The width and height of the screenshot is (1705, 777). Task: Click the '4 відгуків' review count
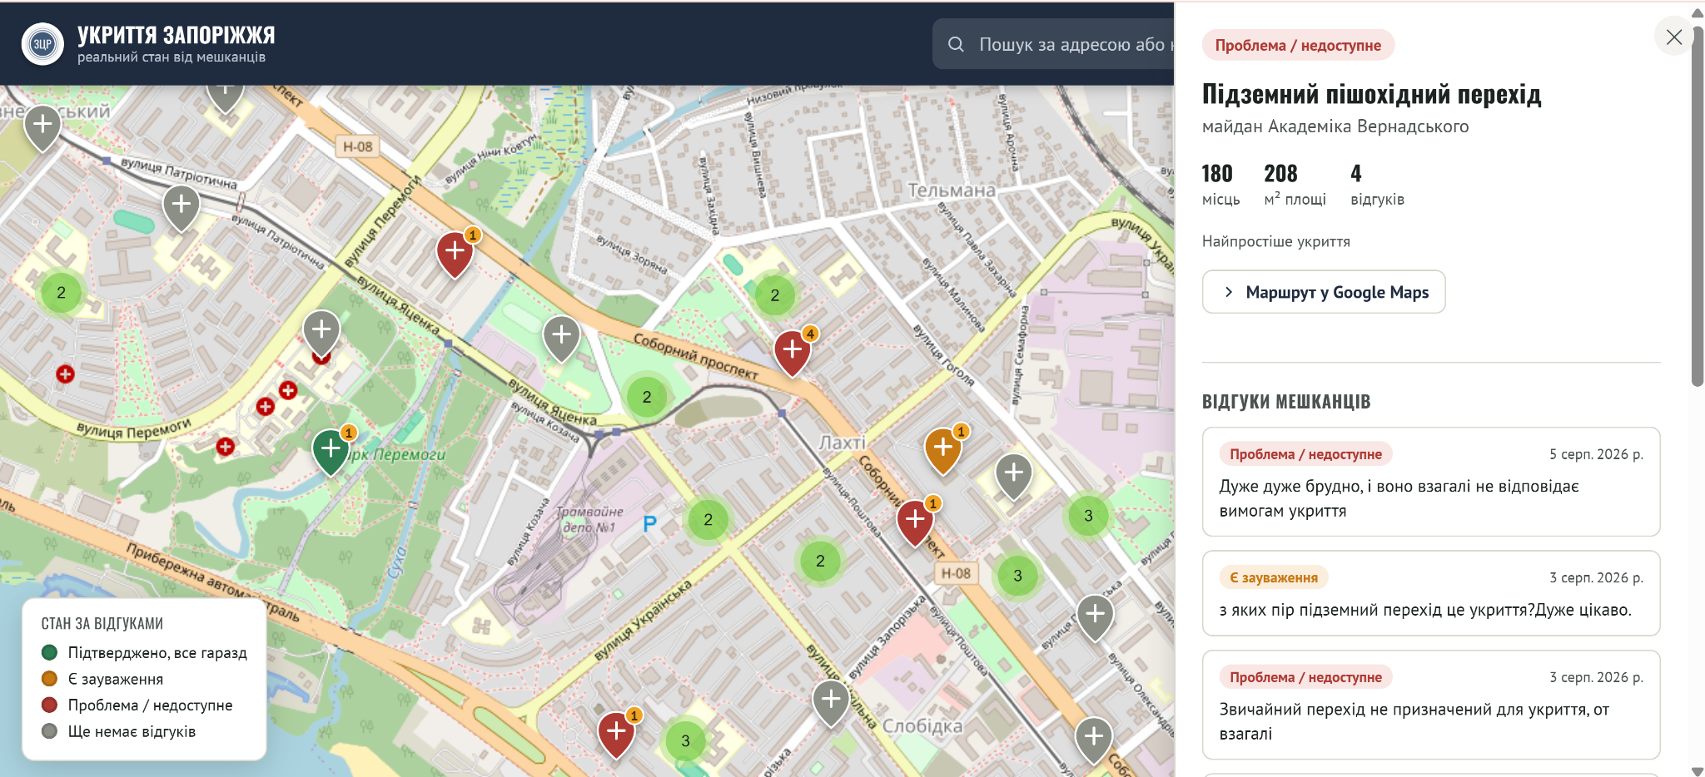(x=1377, y=185)
